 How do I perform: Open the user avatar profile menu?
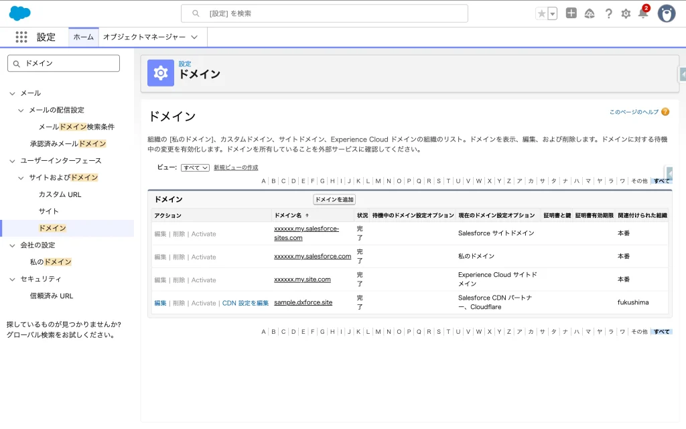666,13
